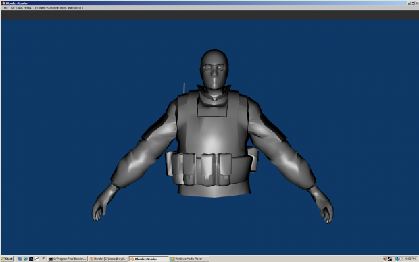Click the black and white tray icon
The image size is (419, 262).
390,259
